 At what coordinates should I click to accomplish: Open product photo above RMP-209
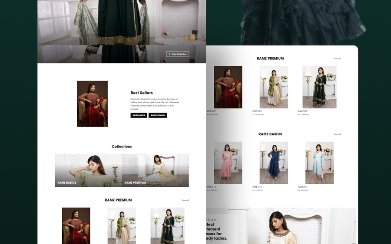(x=319, y=87)
